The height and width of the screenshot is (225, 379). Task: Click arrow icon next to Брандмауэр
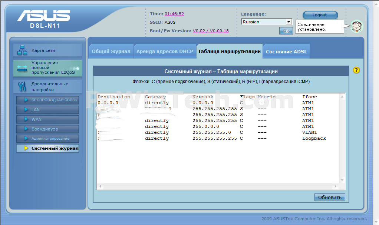[26, 129]
